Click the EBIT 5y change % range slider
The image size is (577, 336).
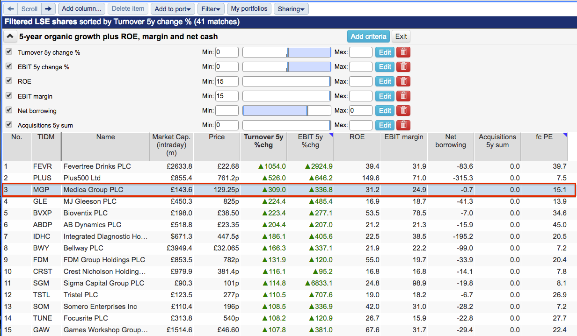coord(287,67)
